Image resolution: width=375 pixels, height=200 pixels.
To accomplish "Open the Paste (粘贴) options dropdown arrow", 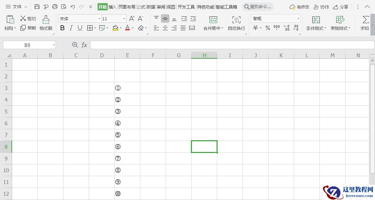I will pyautogui.click(x=15, y=28).
